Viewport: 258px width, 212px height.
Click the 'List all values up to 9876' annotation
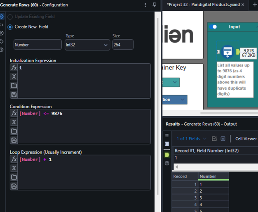[x=235, y=79]
